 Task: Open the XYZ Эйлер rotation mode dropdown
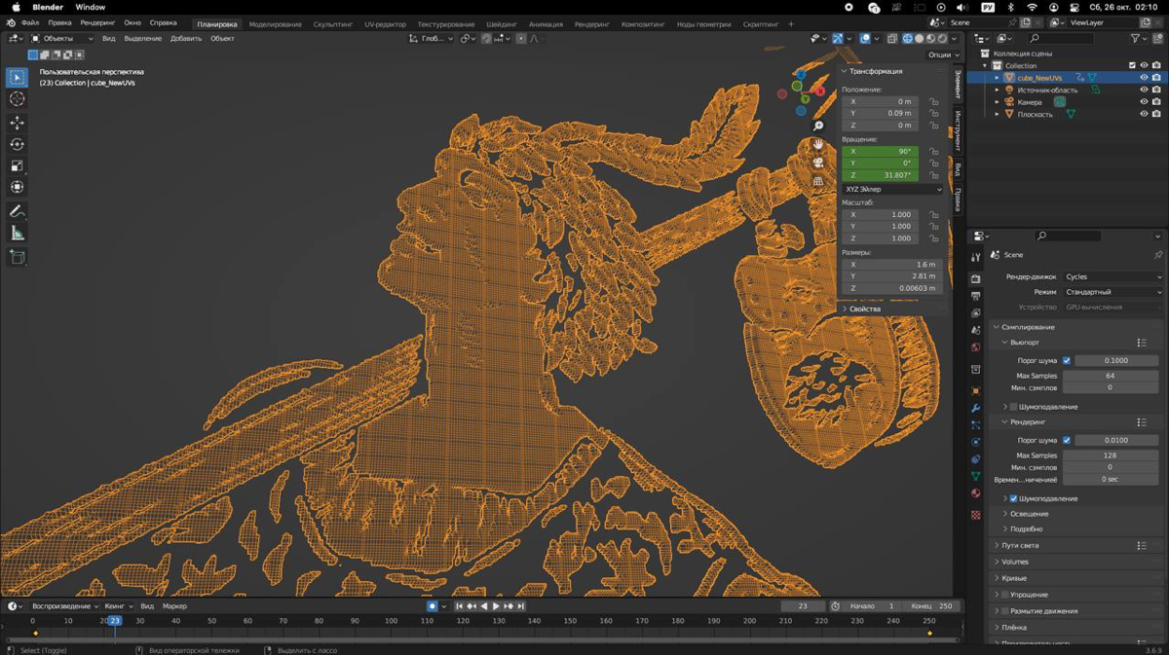[x=892, y=189]
